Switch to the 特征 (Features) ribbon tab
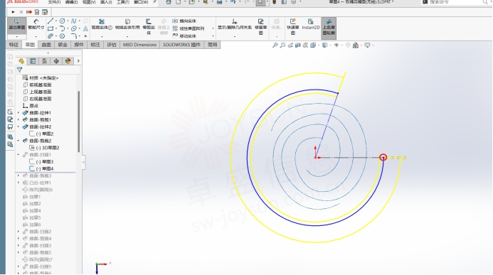 [14, 45]
